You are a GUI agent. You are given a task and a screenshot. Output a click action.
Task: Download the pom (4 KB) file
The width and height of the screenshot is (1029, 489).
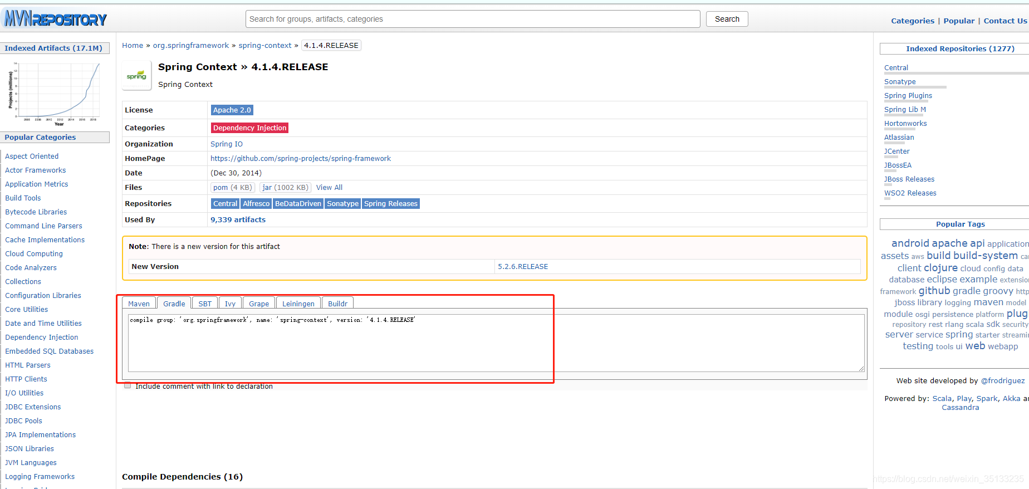[x=232, y=188]
